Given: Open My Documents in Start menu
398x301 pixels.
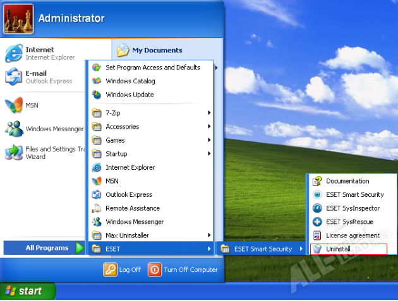Looking at the screenshot, I should click(x=157, y=50).
